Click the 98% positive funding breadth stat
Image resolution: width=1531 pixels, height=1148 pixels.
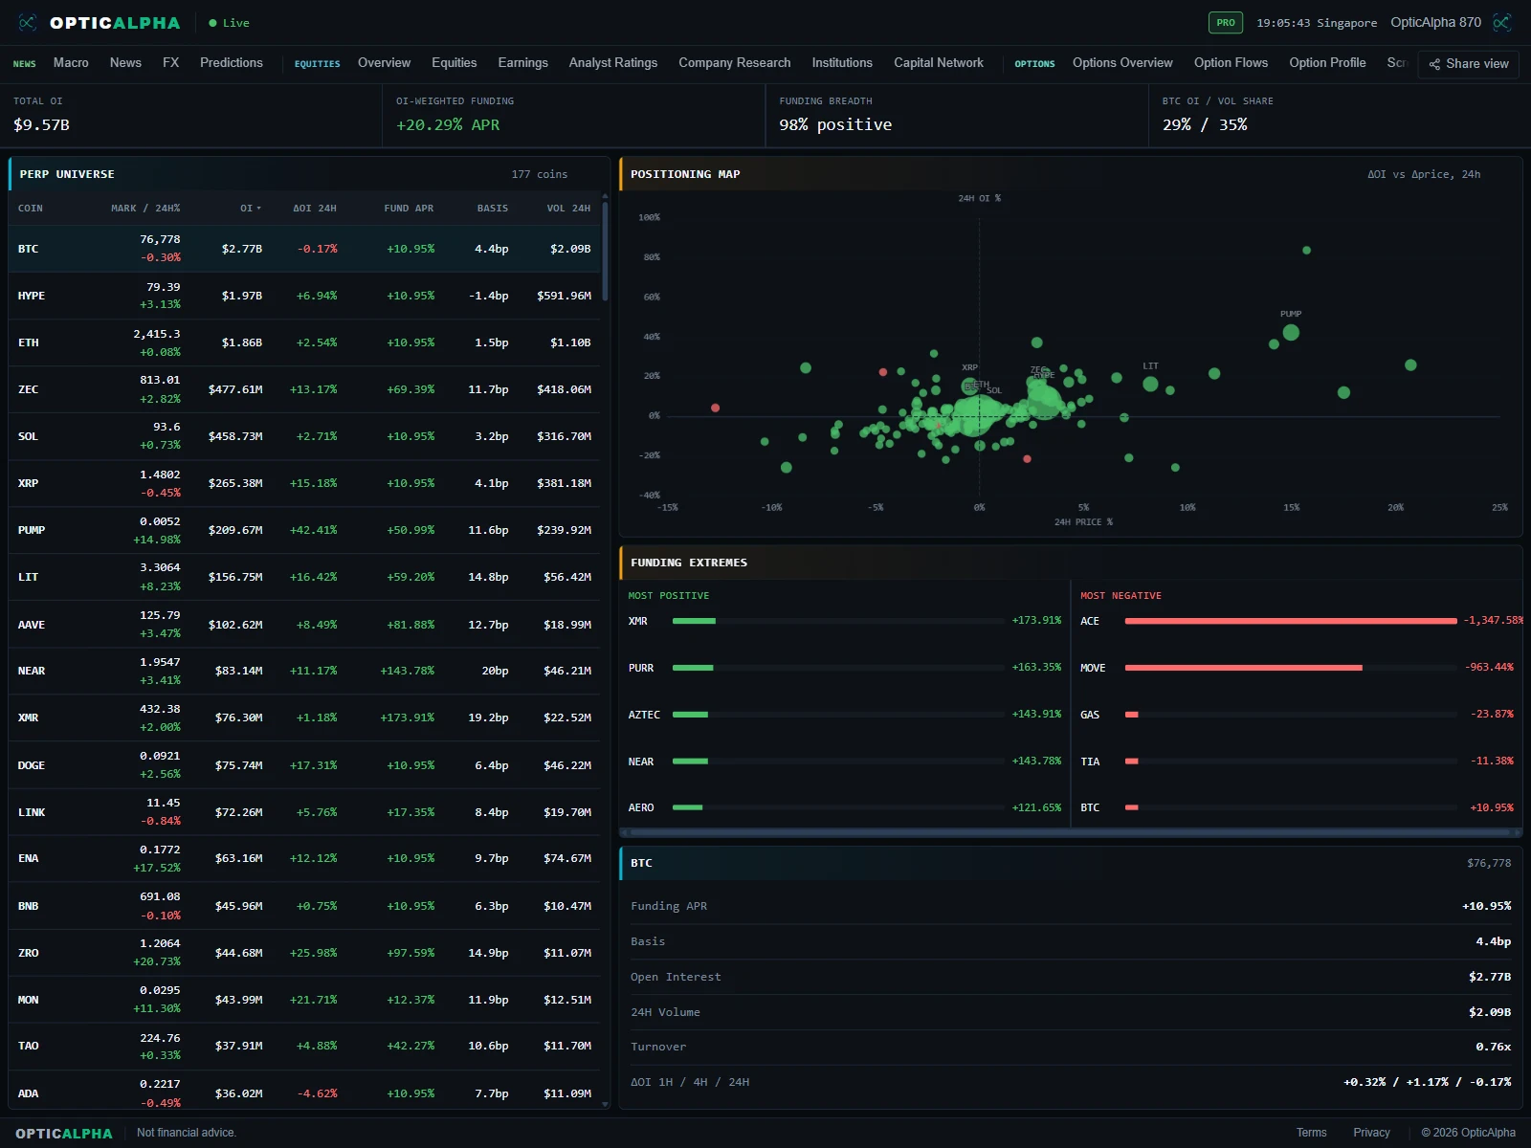click(835, 124)
